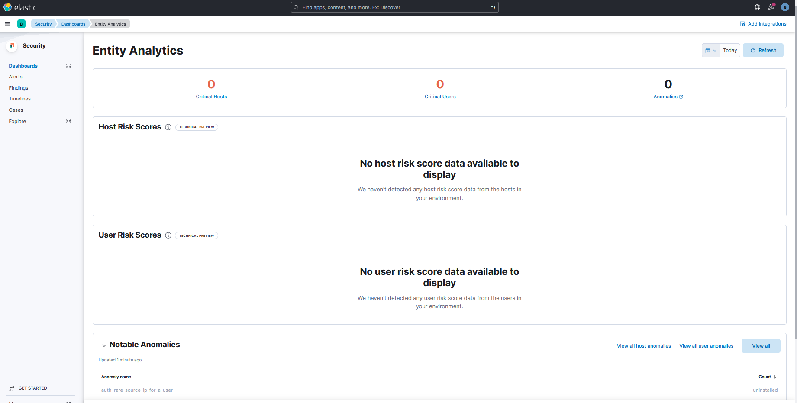Open the hamburger navigation menu
Image resolution: width=797 pixels, height=403 pixels.
pos(7,24)
